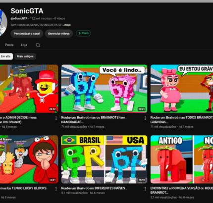Viewport: 213px width, 203px height.
Task: Switch to the Loja tab
Action: pyautogui.click(x=24, y=45)
